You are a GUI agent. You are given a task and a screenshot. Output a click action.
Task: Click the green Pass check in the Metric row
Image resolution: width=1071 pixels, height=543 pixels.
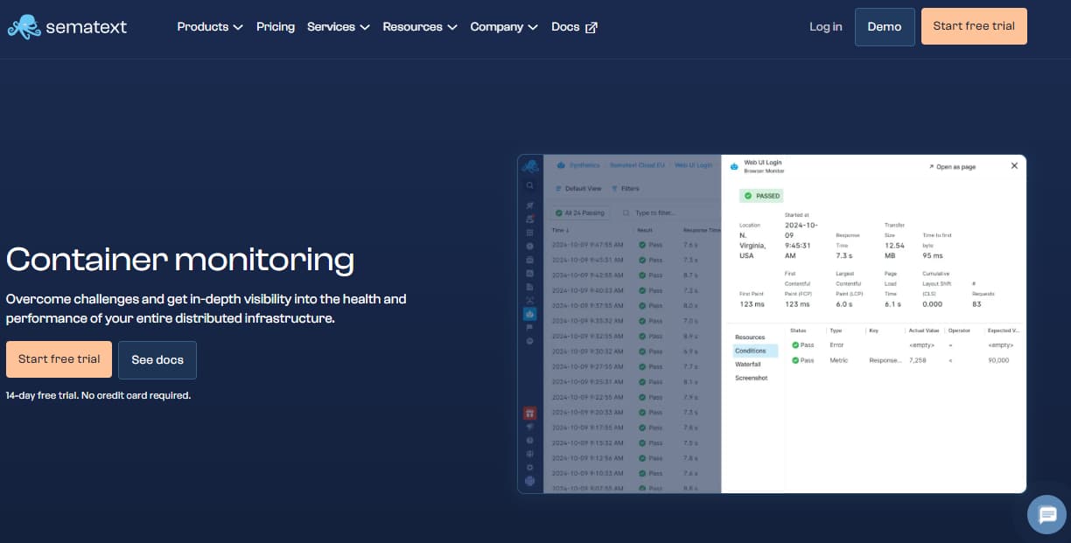coord(795,360)
